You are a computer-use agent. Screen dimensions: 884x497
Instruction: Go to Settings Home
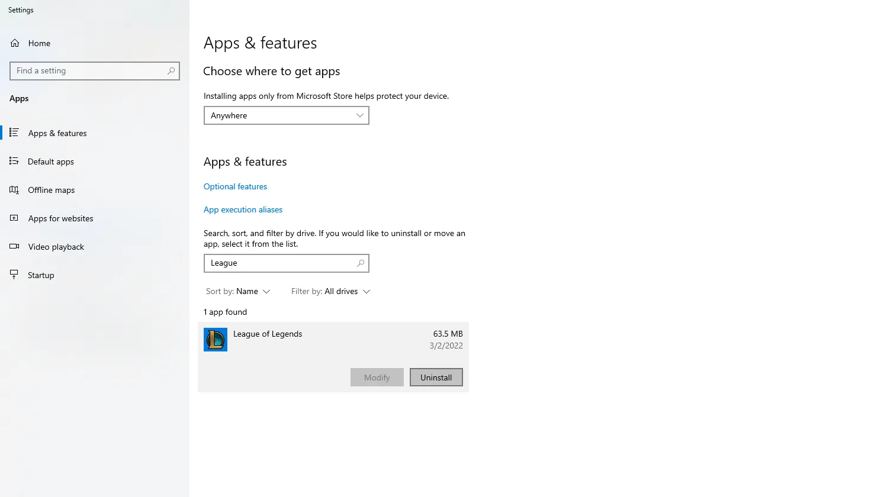point(39,43)
